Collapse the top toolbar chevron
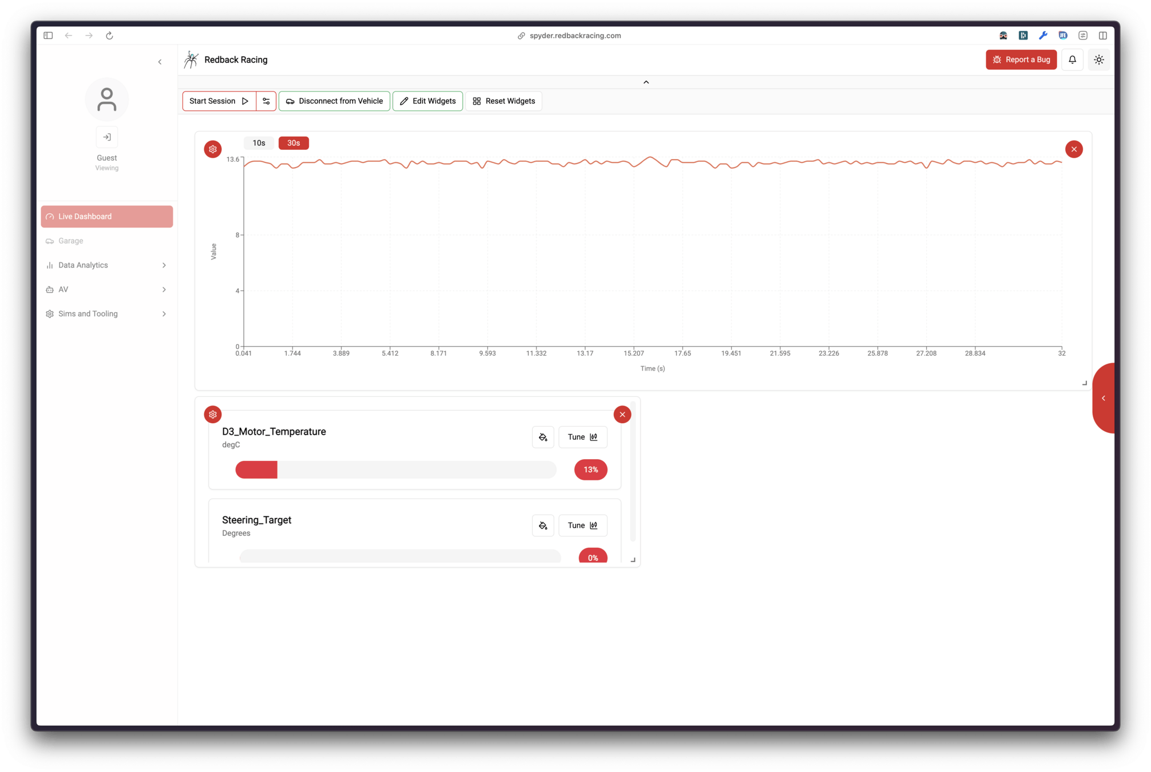The height and width of the screenshot is (772, 1151). [646, 82]
